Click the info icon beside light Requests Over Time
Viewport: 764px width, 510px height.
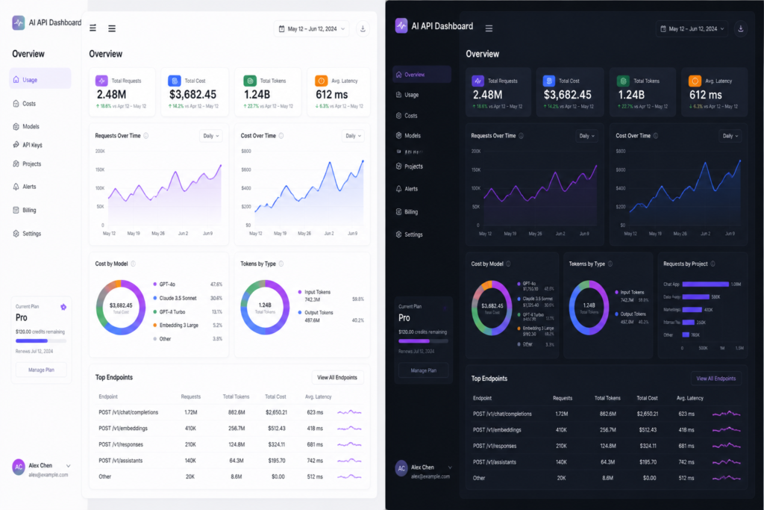pos(145,136)
